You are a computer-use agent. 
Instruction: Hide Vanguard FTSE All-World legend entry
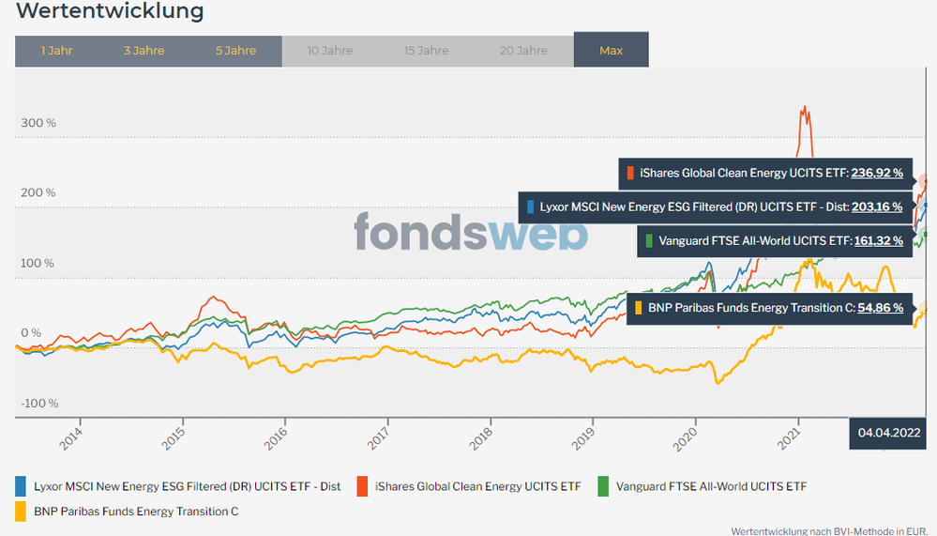711,486
